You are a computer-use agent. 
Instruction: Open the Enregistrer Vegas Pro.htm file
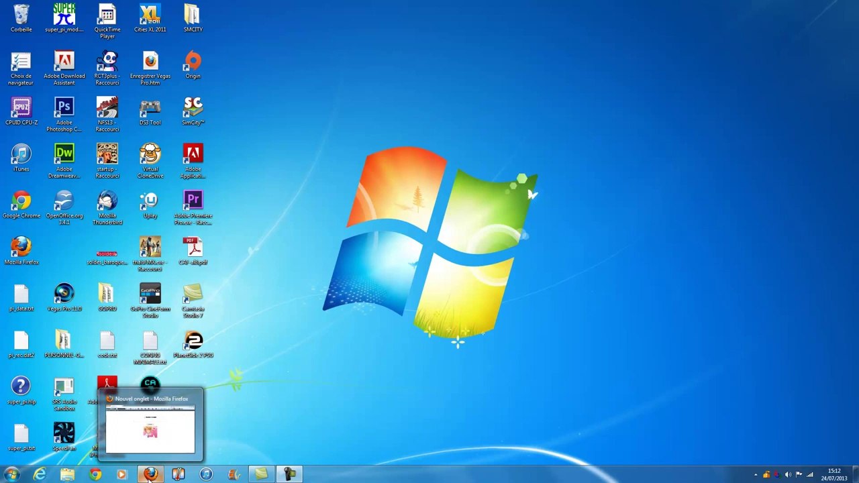pos(150,68)
